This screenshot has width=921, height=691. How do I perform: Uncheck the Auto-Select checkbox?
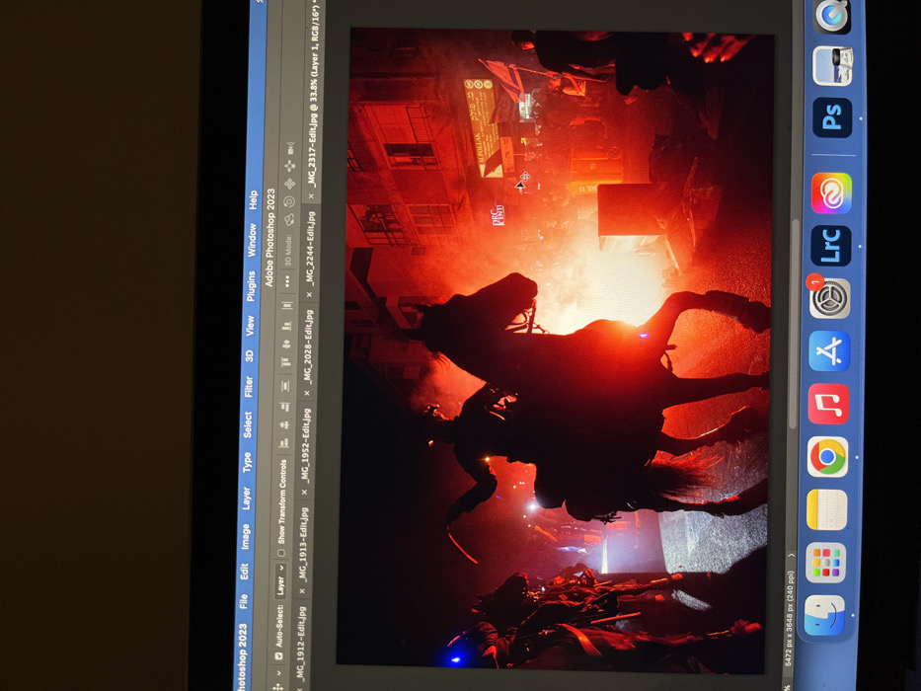(x=278, y=655)
